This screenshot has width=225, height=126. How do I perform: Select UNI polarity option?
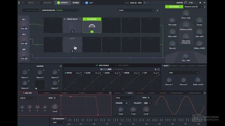coord(146,103)
